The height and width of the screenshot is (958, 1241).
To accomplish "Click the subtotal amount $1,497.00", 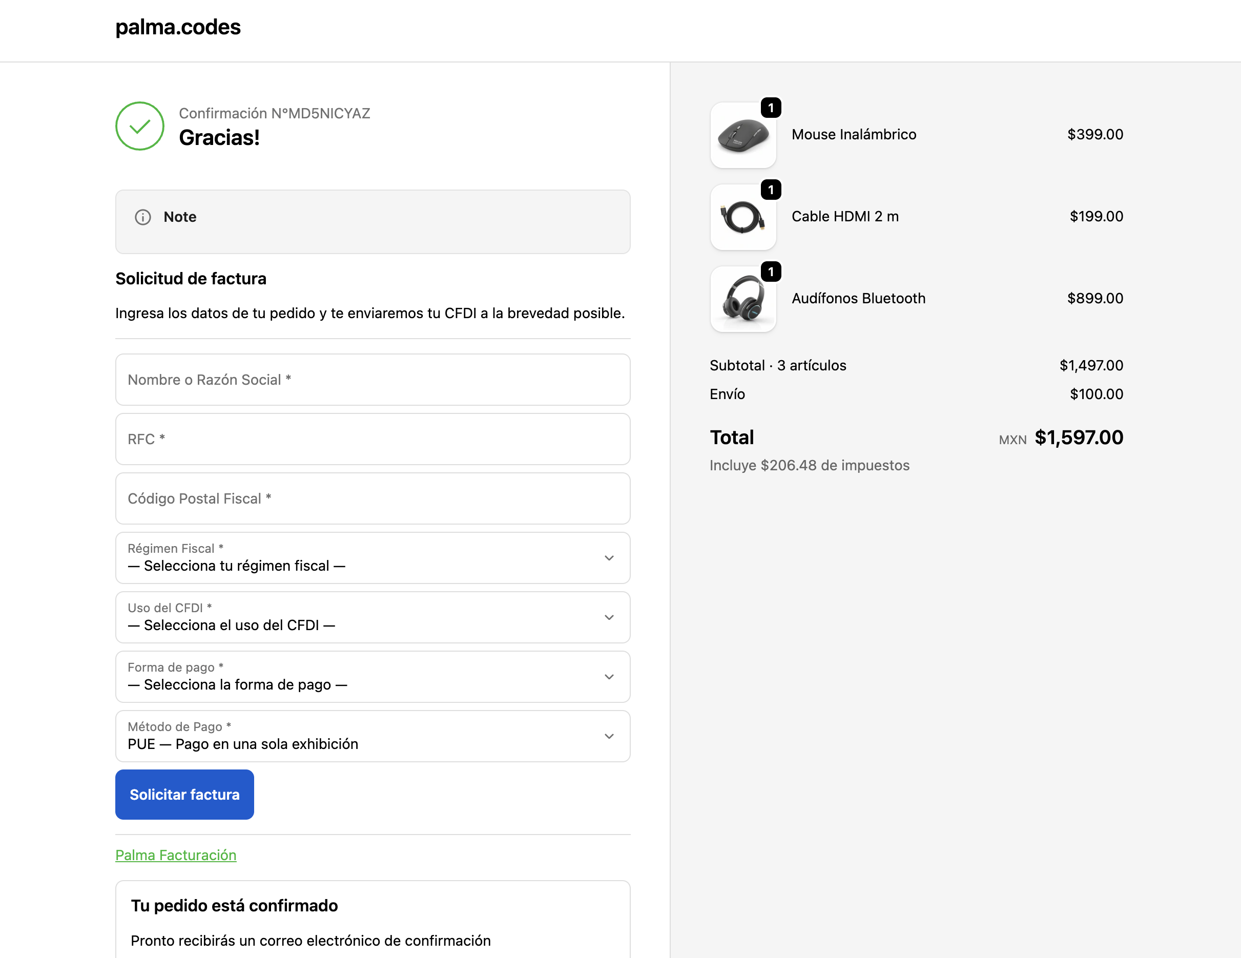I will (1091, 365).
